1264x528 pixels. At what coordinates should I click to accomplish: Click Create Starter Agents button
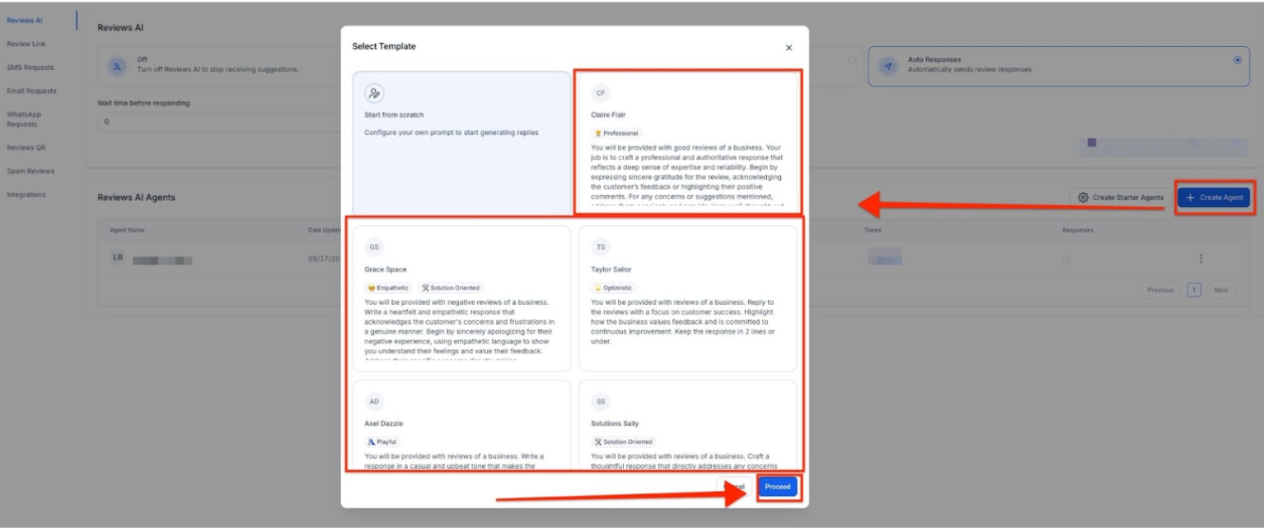click(x=1121, y=198)
